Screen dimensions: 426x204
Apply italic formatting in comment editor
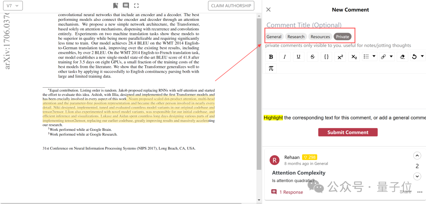pos(285,57)
